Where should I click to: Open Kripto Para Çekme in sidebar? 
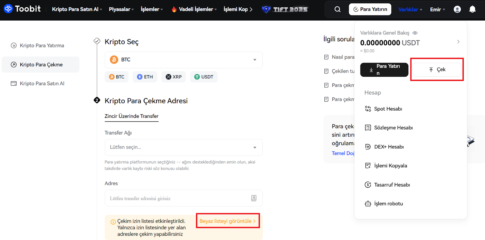tap(41, 64)
